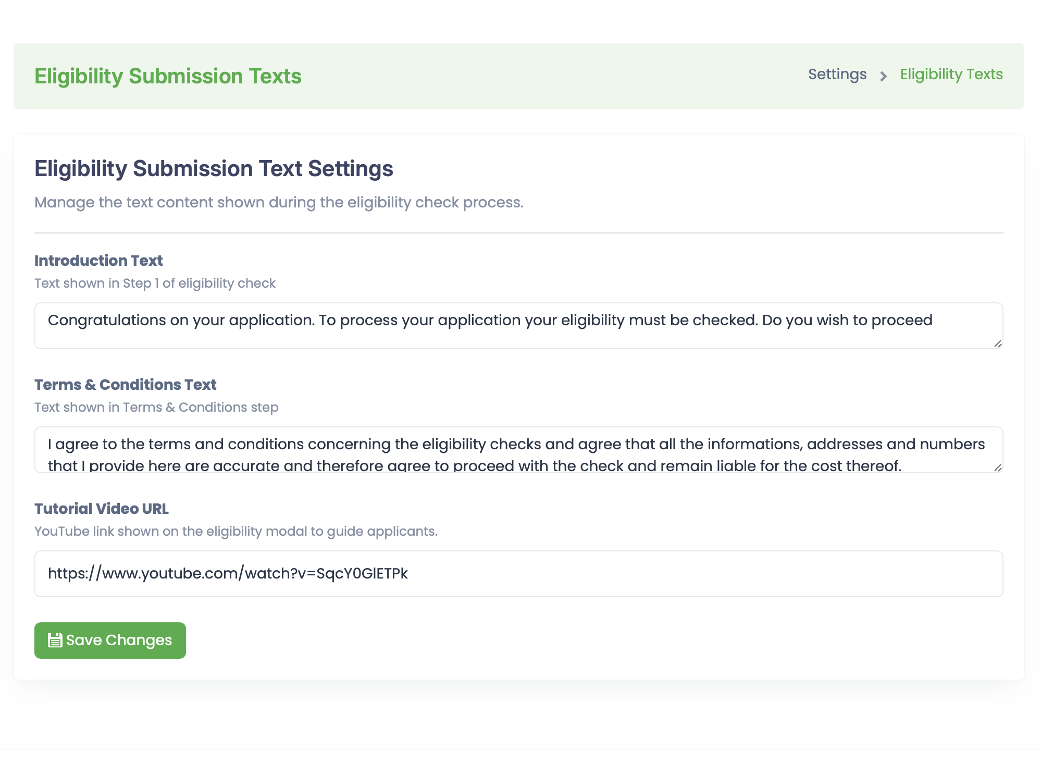Screen dimensions: 1041x763
Task: Click the floppy disk save icon
Action: (x=55, y=640)
